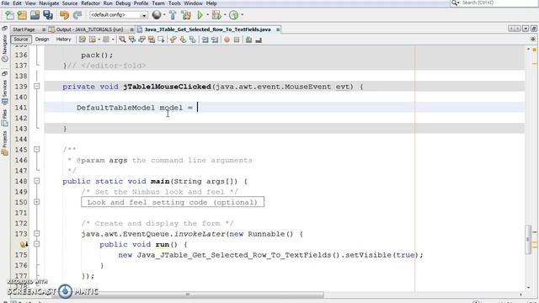Toggle the Design editor view button
This screenshot has height=303, width=539.
click(42, 40)
